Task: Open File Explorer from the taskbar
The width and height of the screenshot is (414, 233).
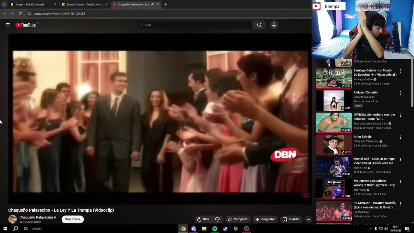Action: 204,229
